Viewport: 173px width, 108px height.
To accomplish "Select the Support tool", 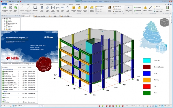I will point(145,8).
